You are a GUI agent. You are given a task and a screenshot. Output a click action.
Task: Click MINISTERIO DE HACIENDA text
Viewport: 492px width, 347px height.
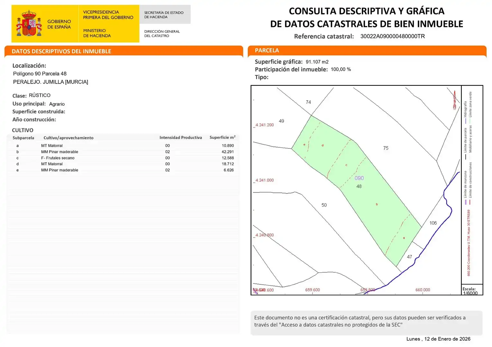(97, 33)
